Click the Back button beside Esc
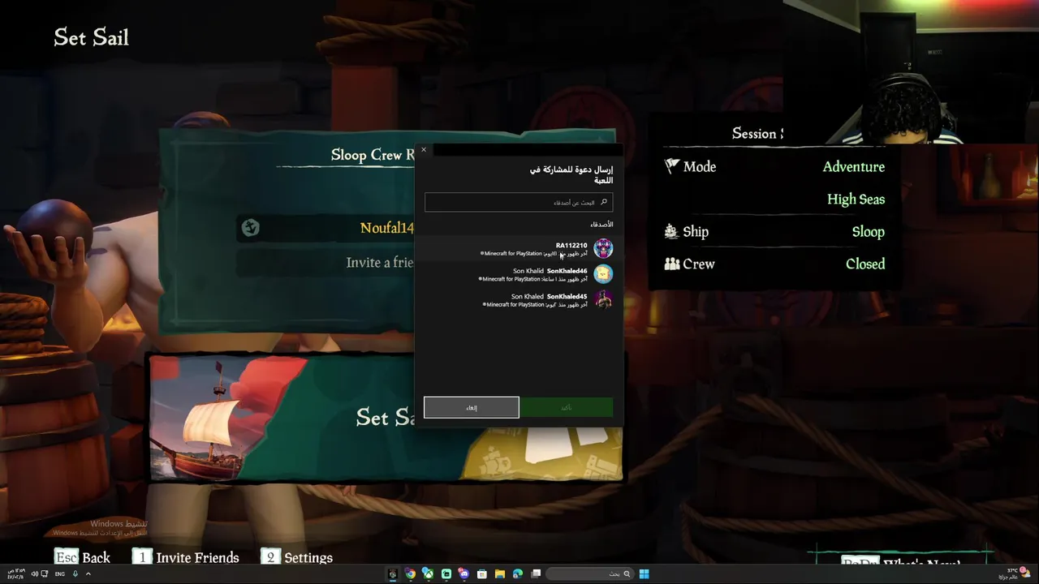The width and height of the screenshot is (1039, 584). (82, 557)
